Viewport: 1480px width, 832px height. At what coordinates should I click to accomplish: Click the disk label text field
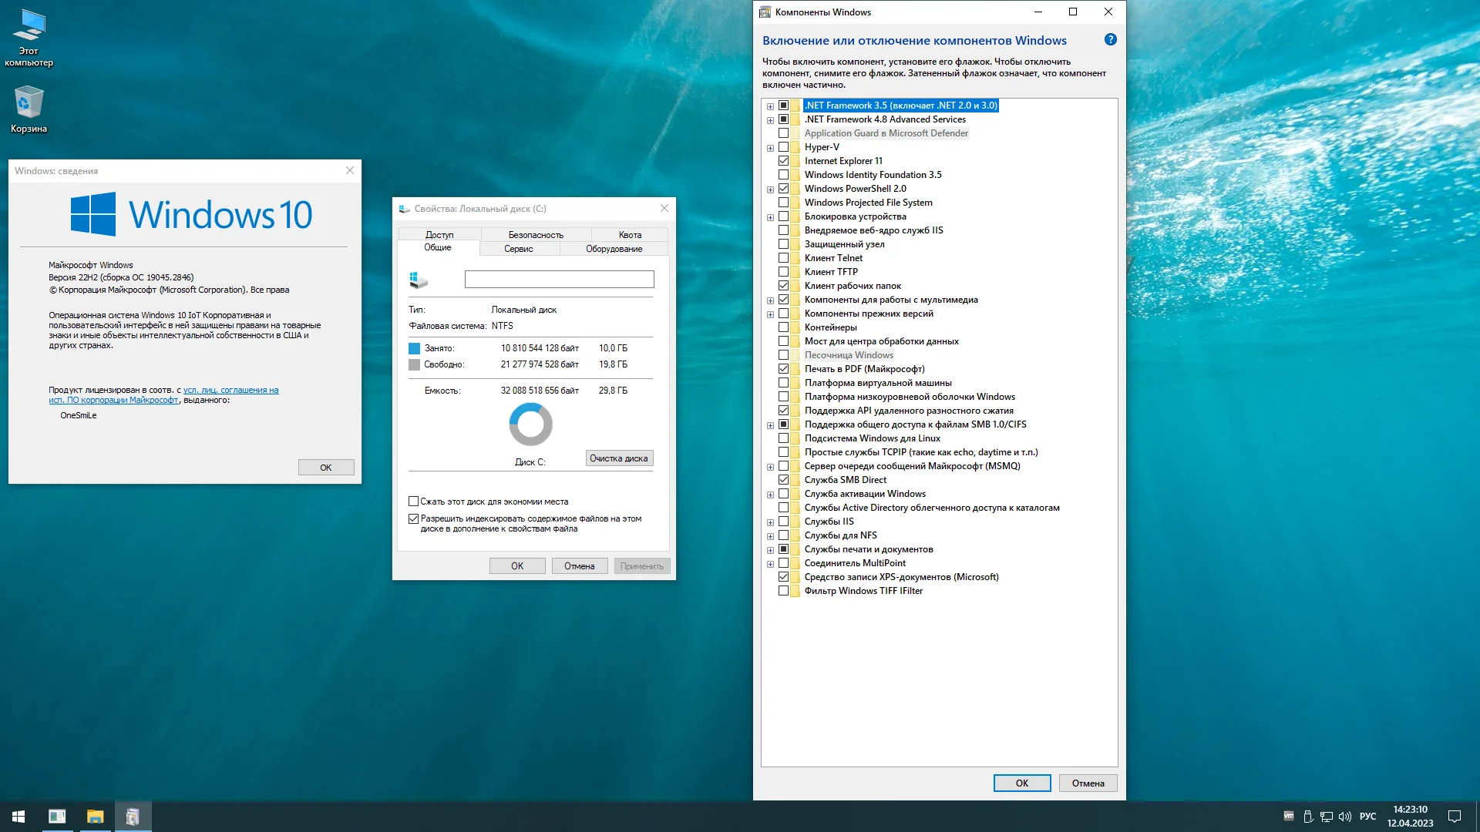pyautogui.click(x=559, y=280)
